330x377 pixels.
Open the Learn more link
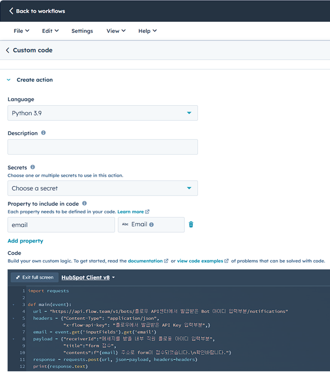(131, 212)
